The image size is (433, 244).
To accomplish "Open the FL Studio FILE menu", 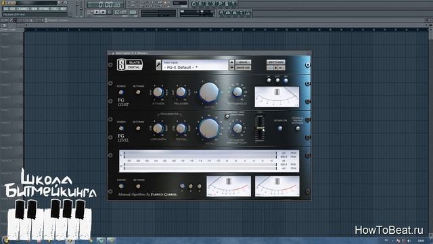I will pyautogui.click(x=6, y=9).
